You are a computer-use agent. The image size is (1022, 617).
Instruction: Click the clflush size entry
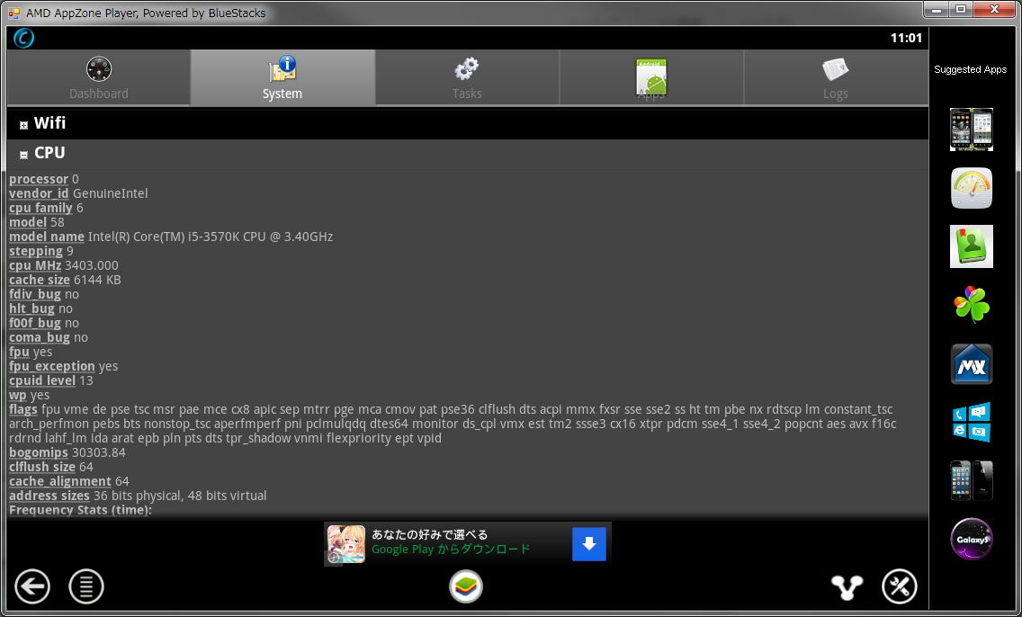[51, 467]
